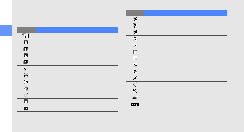This screenshot has width=244, height=132.
Task: Click the music stopped icon
Action: (135, 32)
